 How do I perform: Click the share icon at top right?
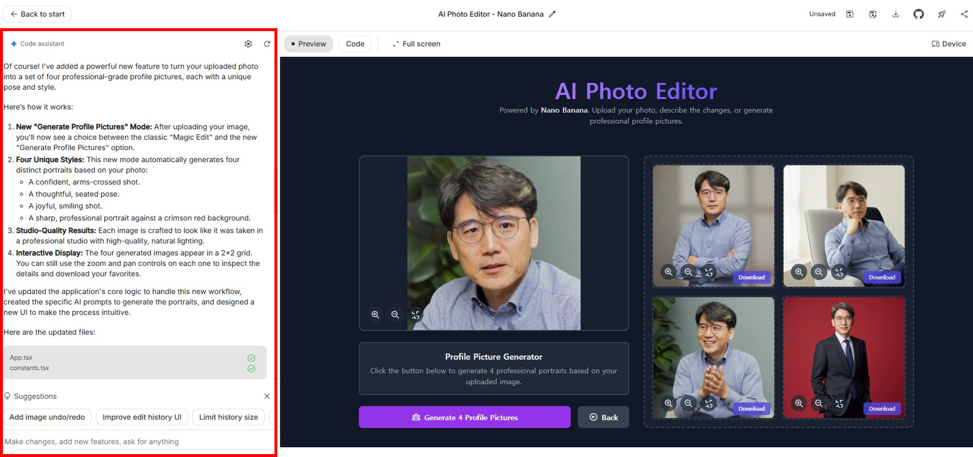[x=964, y=14]
